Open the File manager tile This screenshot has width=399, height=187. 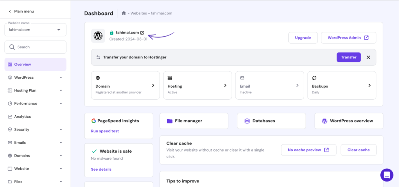(194, 121)
